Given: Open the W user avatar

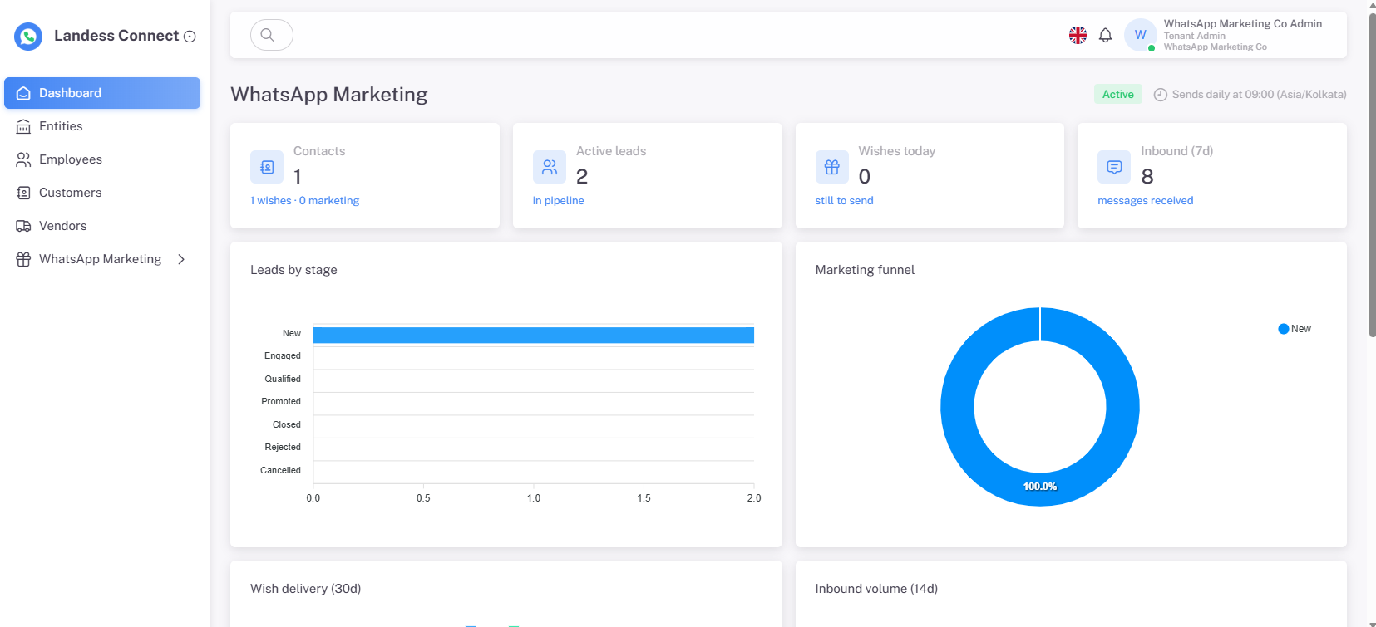Looking at the screenshot, I should point(1141,35).
